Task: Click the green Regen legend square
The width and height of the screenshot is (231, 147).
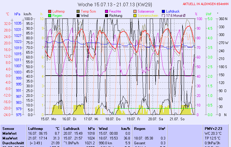Action: pos(50,16)
